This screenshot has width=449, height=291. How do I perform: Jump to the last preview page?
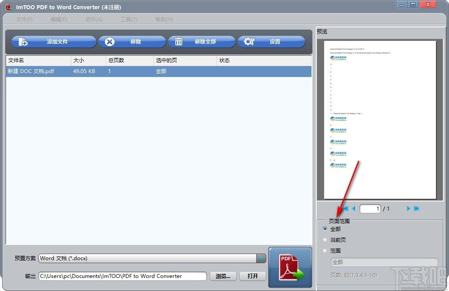click(x=417, y=208)
